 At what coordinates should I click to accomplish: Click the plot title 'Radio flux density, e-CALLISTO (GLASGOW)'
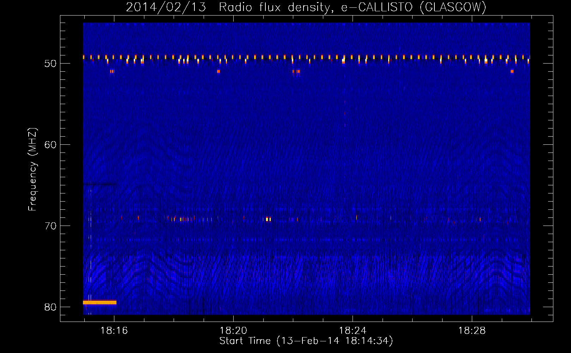[x=352, y=7]
